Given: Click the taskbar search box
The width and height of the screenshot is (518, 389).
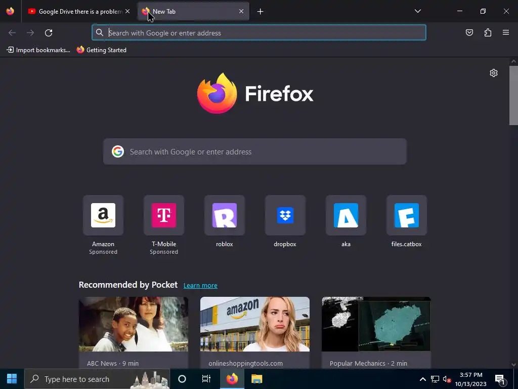Looking at the screenshot, I should (97, 379).
